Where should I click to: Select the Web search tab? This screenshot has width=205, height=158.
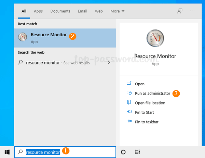(99, 11)
